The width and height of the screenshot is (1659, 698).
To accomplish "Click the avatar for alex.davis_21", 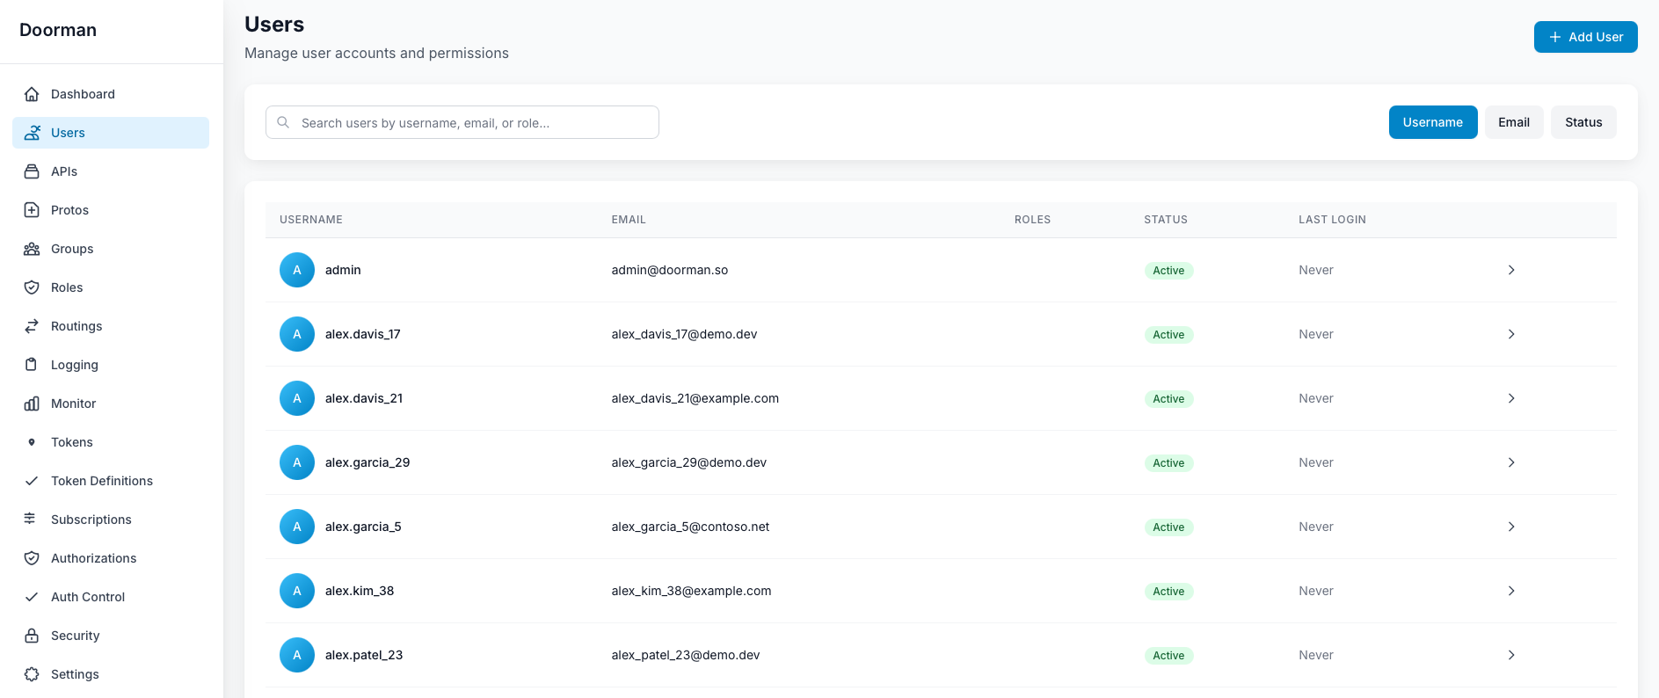I will tap(297, 398).
